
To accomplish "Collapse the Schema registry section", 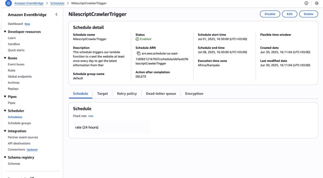I will [x=5, y=158].
